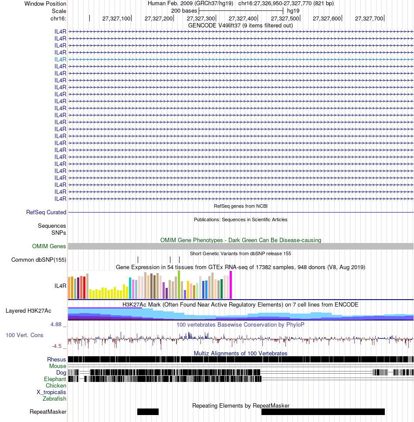Screen dimensions: 414x422
Task: Open 'Repeating Elements by RepeatMasker' track title
Action: click(x=241, y=405)
